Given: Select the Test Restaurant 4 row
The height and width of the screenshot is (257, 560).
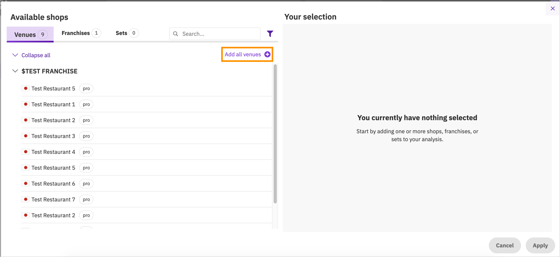Looking at the screenshot, I should (147, 152).
